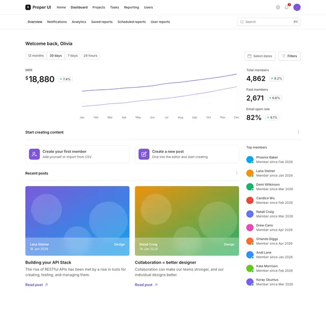Click the Design tag on Lana Steiner post
Screen dimensions: 326x309
coord(120,244)
